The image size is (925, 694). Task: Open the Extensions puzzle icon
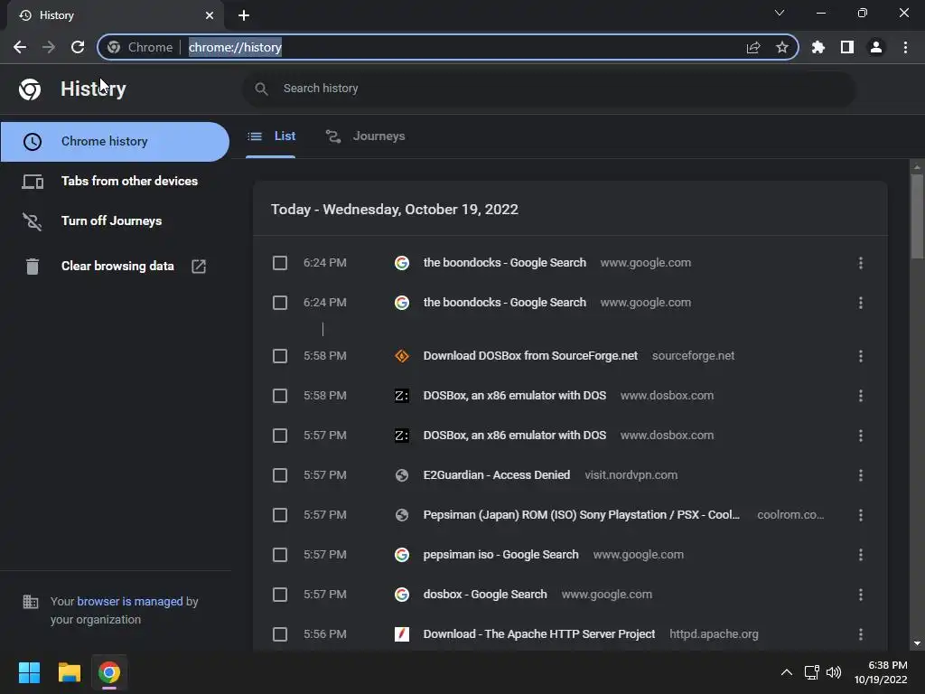(x=818, y=47)
